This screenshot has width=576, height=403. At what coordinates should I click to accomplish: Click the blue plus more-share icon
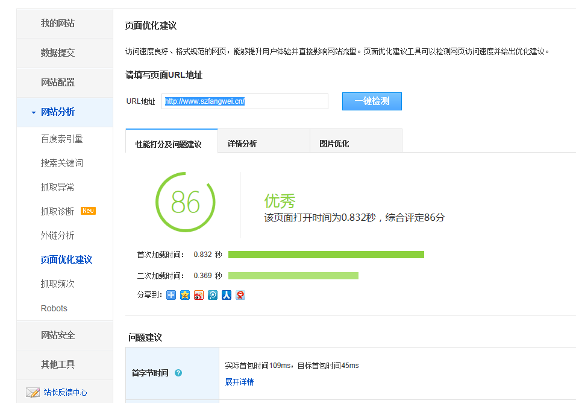pyautogui.click(x=171, y=295)
